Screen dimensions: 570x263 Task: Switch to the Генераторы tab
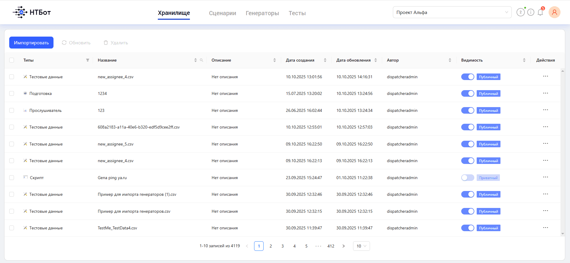(x=262, y=13)
